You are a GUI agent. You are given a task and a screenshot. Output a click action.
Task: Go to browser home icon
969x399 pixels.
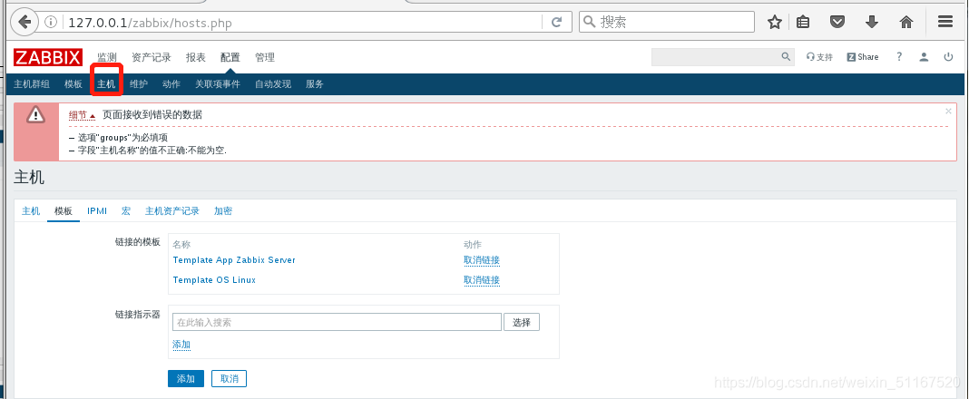[x=906, y=23]
